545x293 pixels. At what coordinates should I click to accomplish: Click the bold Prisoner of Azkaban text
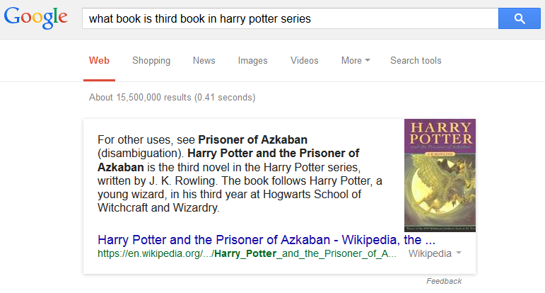tap(252, 139)
